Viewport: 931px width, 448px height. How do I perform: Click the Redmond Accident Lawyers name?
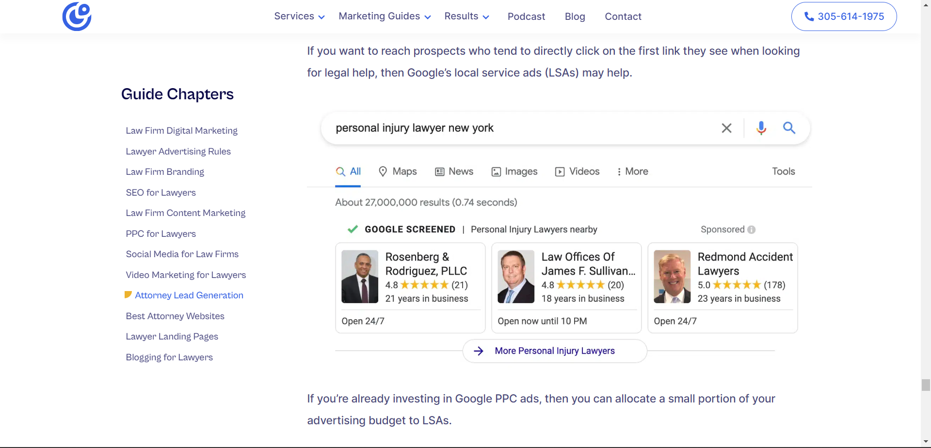pos(745,264)
